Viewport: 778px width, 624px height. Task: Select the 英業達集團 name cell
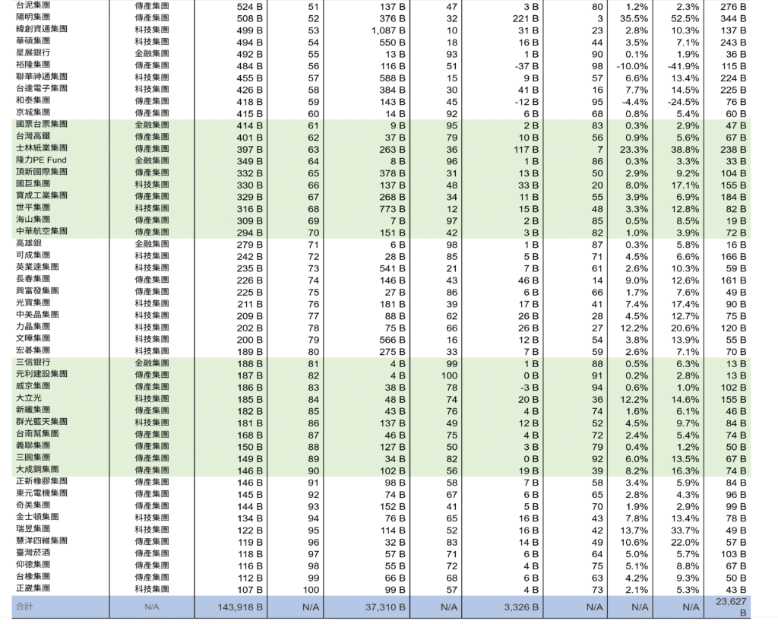(37, 268)
